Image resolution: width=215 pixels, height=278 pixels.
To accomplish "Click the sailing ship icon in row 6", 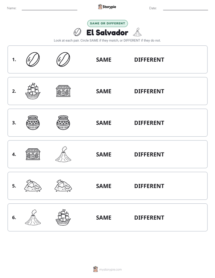I will tap(63, 217).
